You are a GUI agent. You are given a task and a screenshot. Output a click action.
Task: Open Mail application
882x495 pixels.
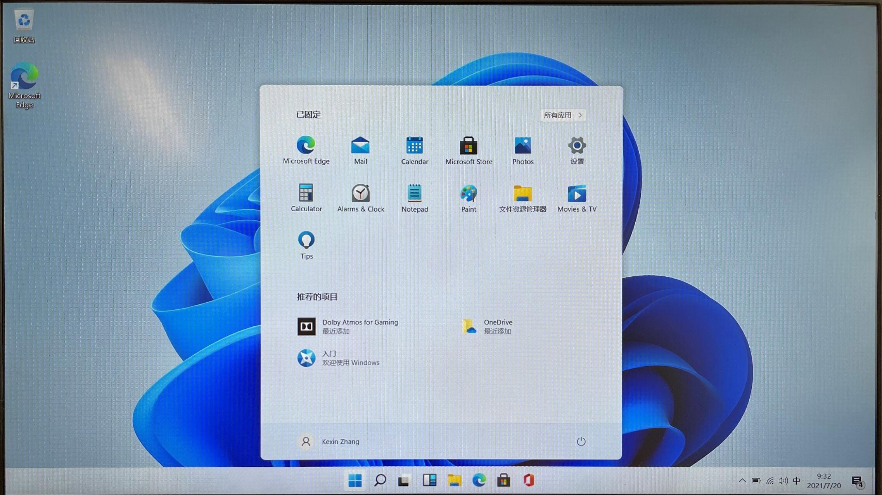(360, 150)
